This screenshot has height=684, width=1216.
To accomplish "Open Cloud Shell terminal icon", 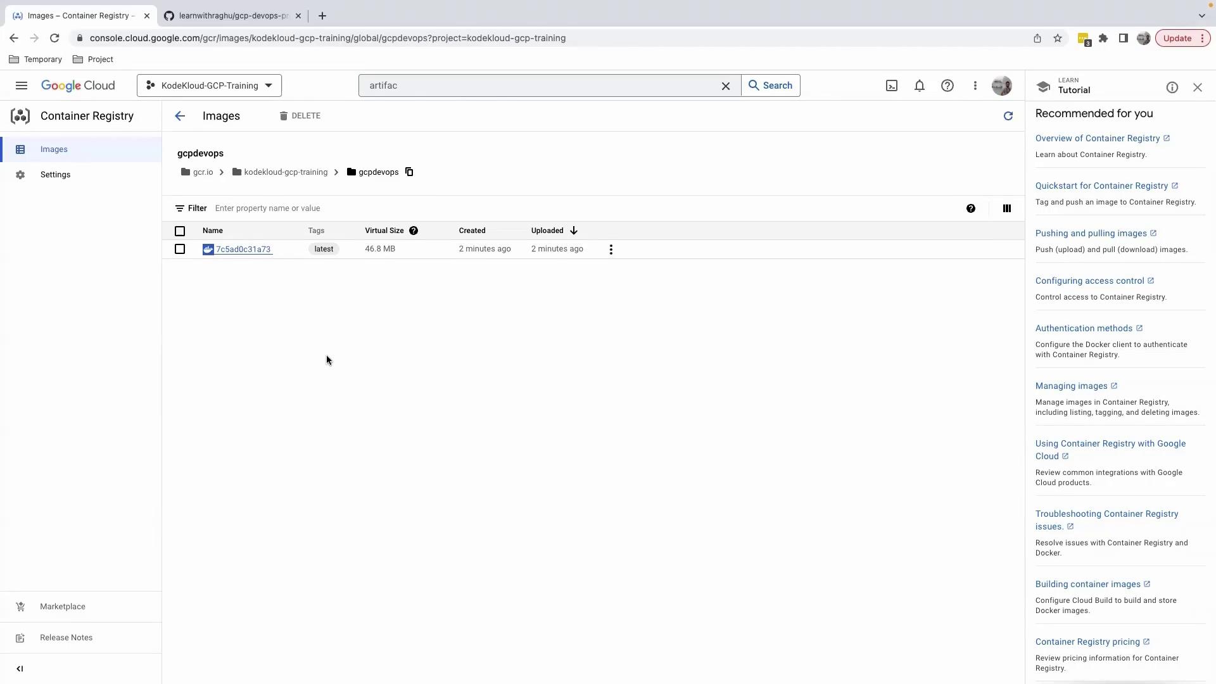I will [x=891, y=85].
